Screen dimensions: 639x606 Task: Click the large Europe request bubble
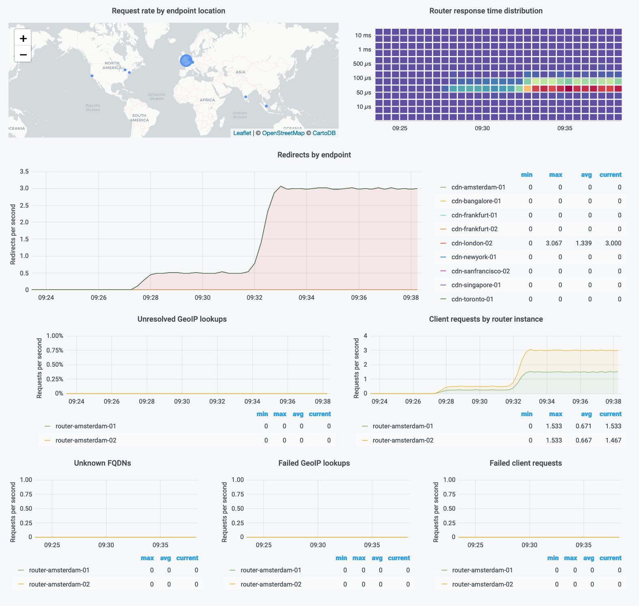click(186, 61)
